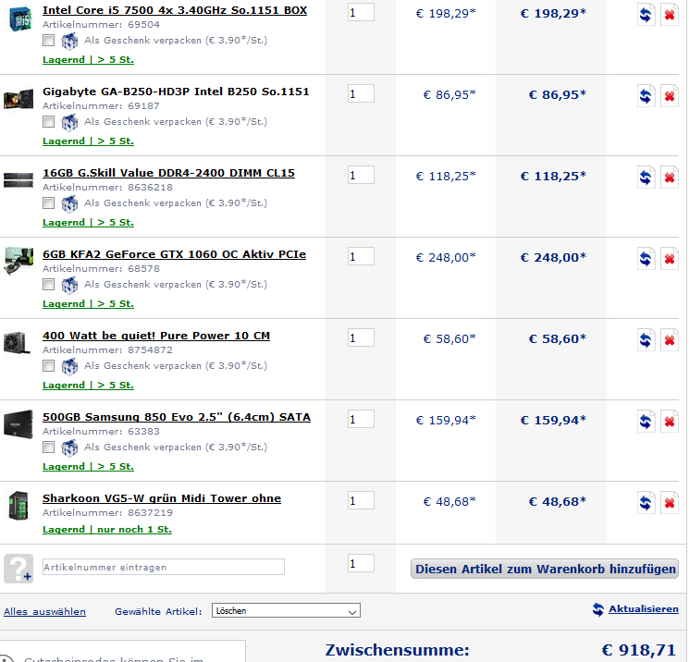The height and width of the screenshot is (662, 689).
Task: Tick gift wrap checkbox for KFA2 GTX 1060
Action: [49, 284]
